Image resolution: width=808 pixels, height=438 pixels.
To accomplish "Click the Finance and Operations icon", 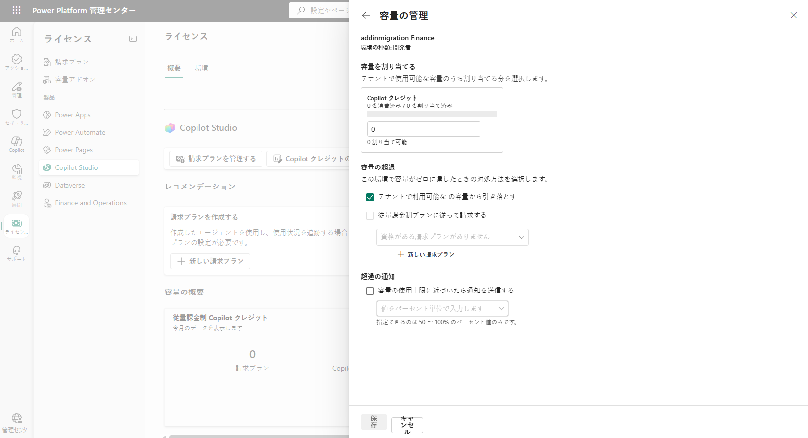I will click(x=47, y=203).
